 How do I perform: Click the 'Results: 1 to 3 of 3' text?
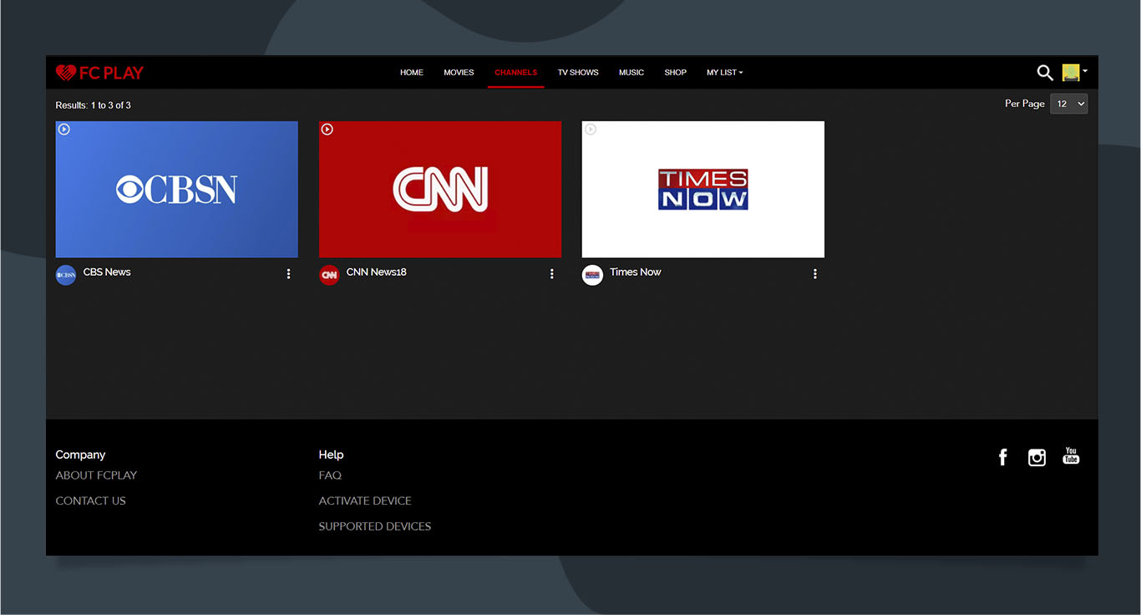93,105
